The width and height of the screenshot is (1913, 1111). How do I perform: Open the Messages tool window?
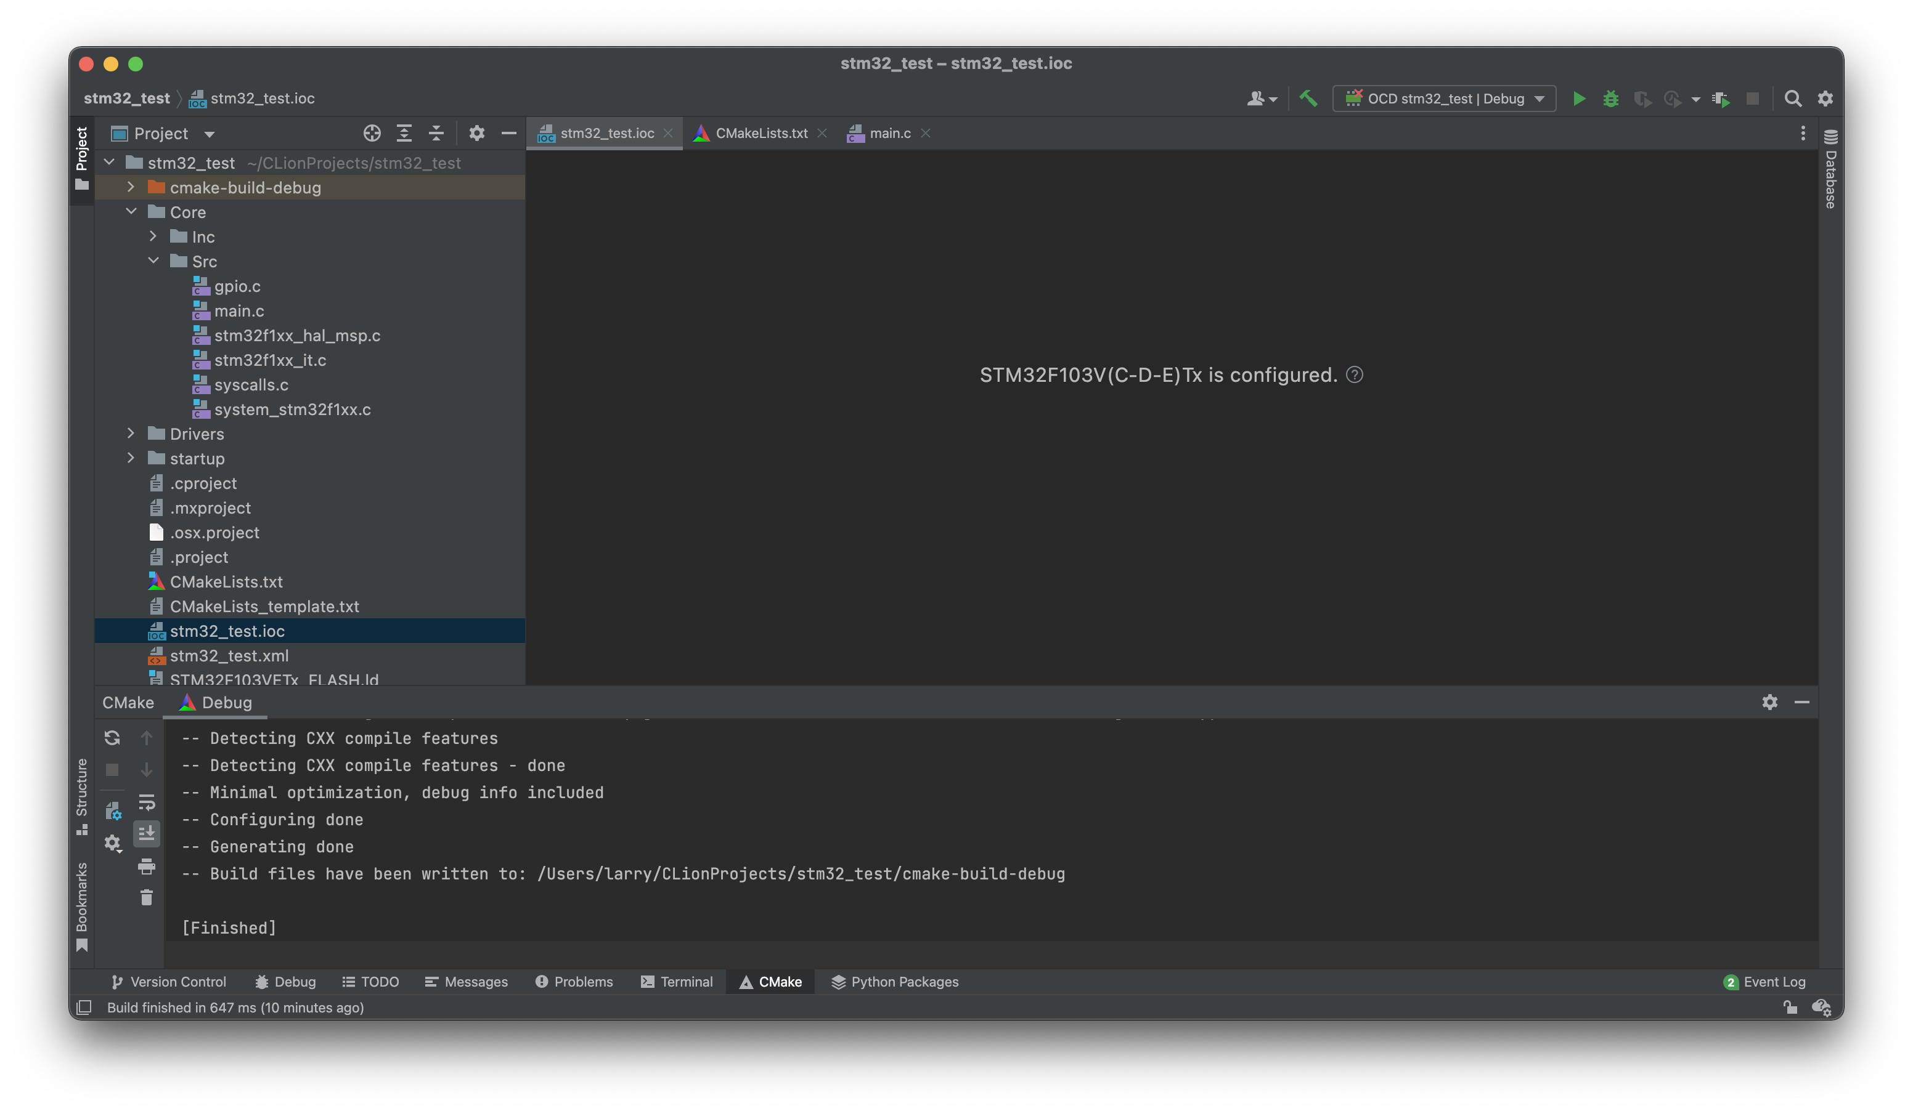(466, 981)
